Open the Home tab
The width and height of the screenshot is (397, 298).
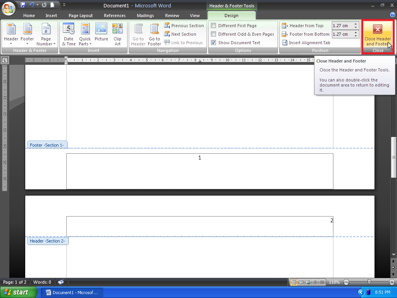pos(29,16)
